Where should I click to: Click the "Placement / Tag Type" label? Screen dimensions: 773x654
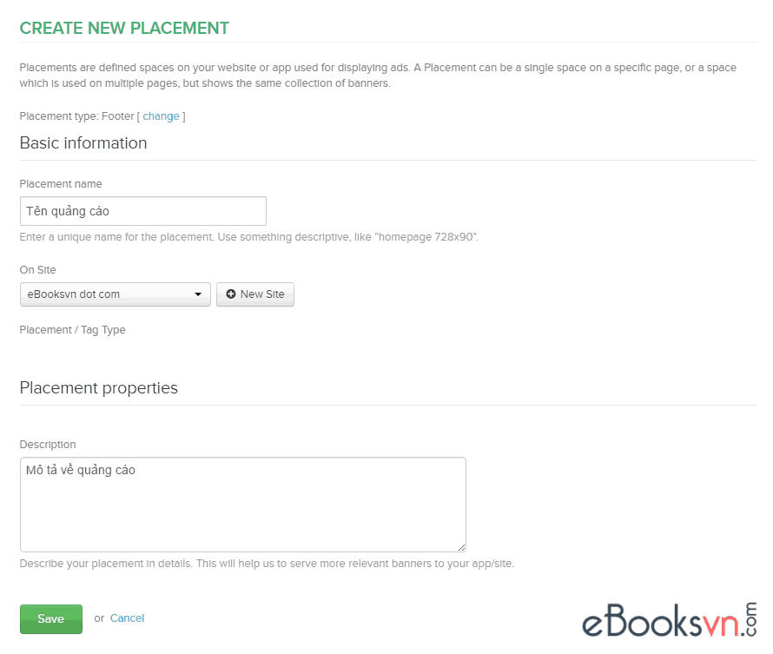click(x=72, y=330)
